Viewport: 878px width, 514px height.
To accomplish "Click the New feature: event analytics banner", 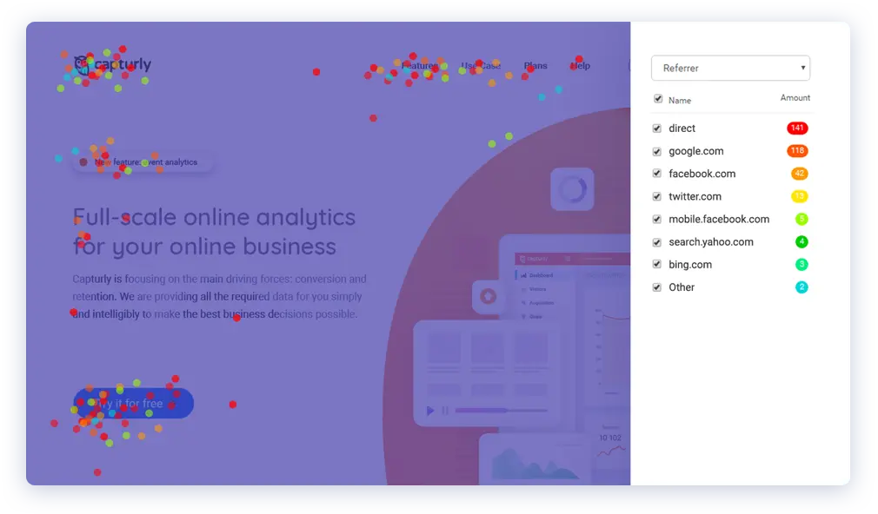I will pyautogui.click(x=143, y=162).
